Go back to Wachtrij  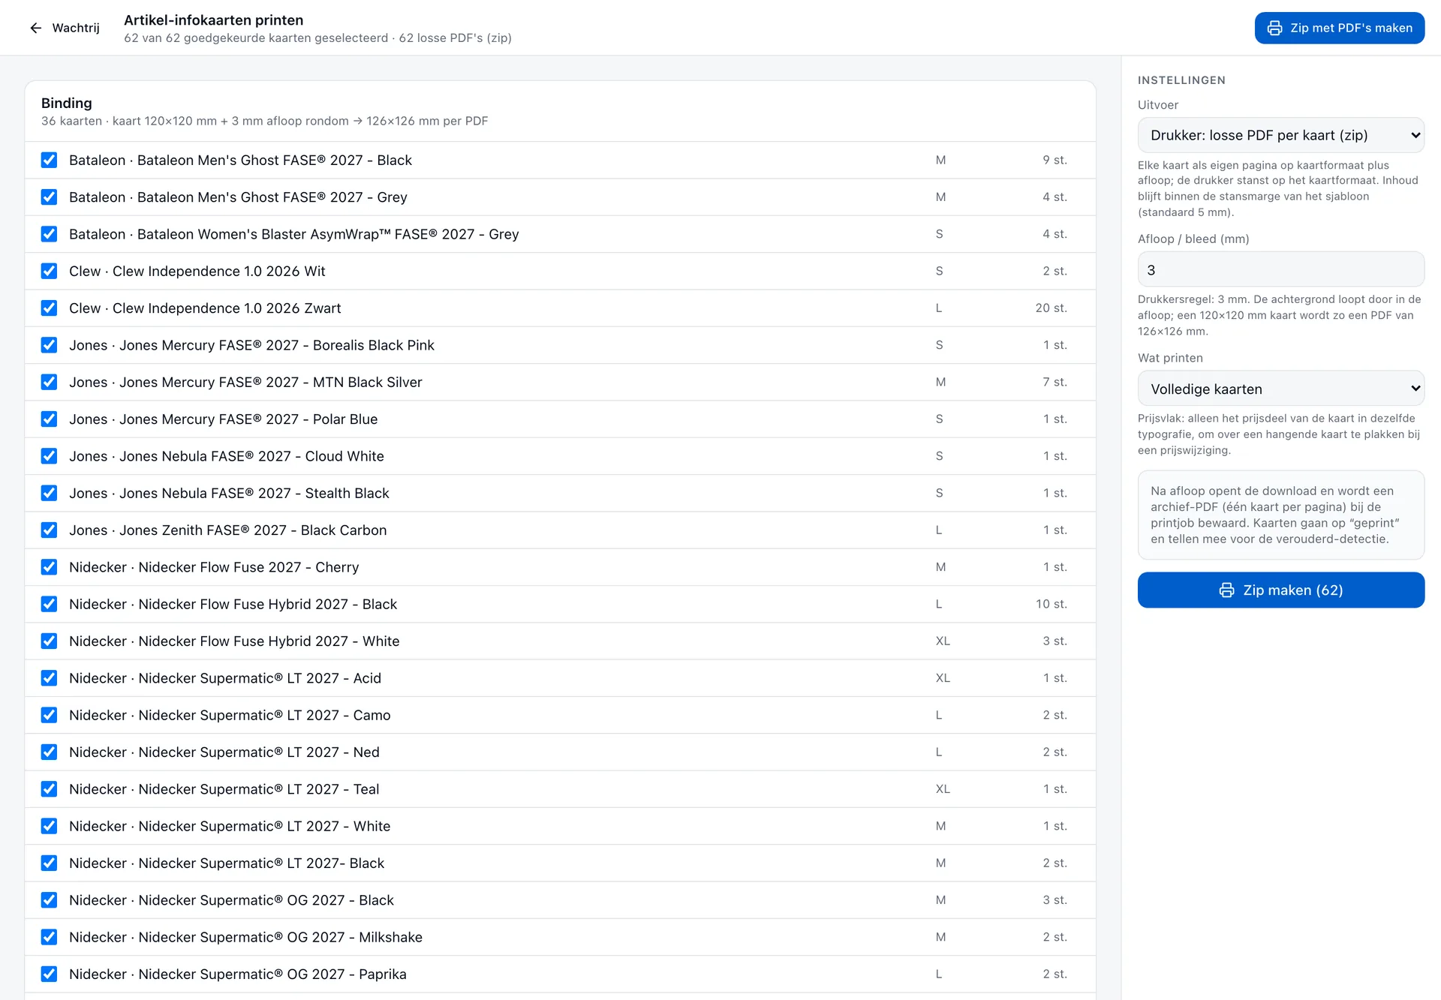pos(65,28)
